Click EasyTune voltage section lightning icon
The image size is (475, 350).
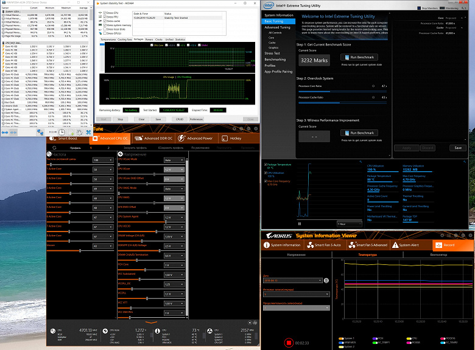click(x=120, y=154)
